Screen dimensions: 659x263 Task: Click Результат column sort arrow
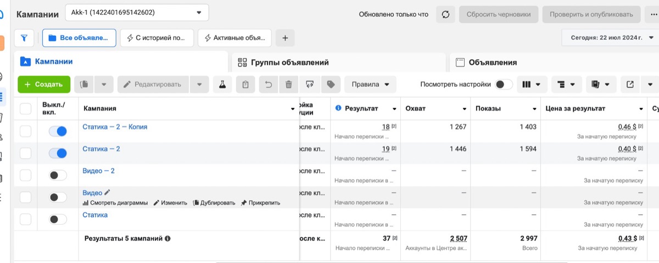coord(394,109)
